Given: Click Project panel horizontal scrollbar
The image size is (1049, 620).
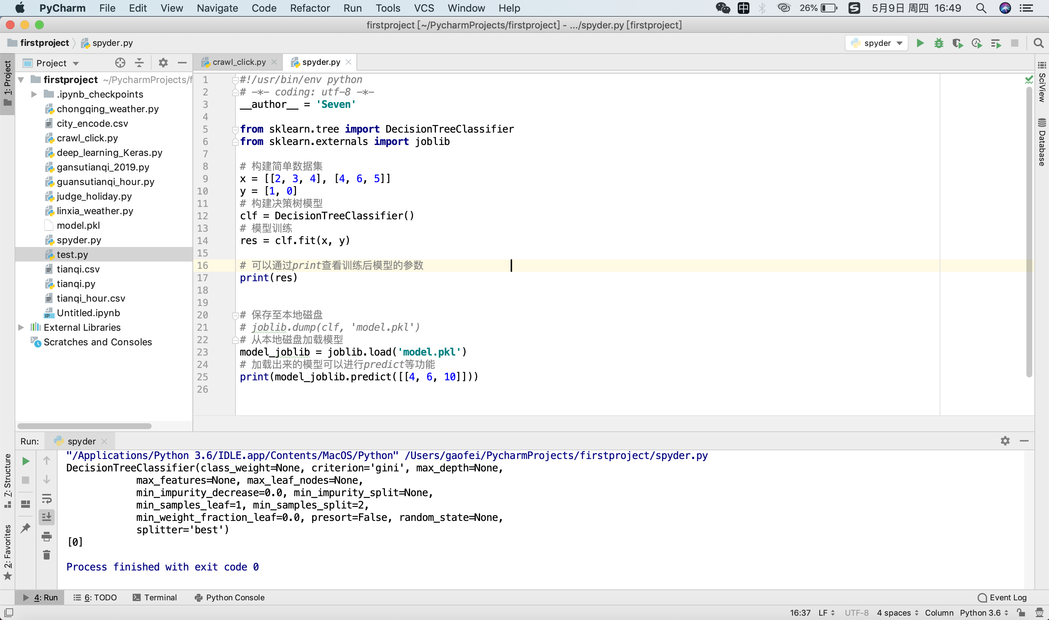Looking at the screenshot, I should click(85, 426).
